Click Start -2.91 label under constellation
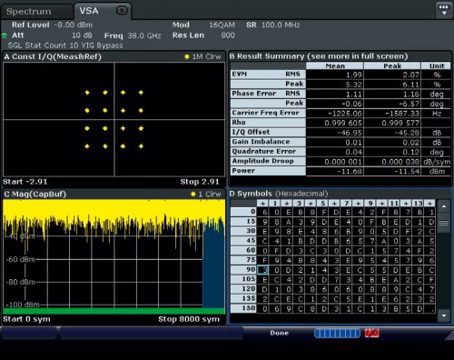Viewport: 454px width, 360px height. click(25, 182)
